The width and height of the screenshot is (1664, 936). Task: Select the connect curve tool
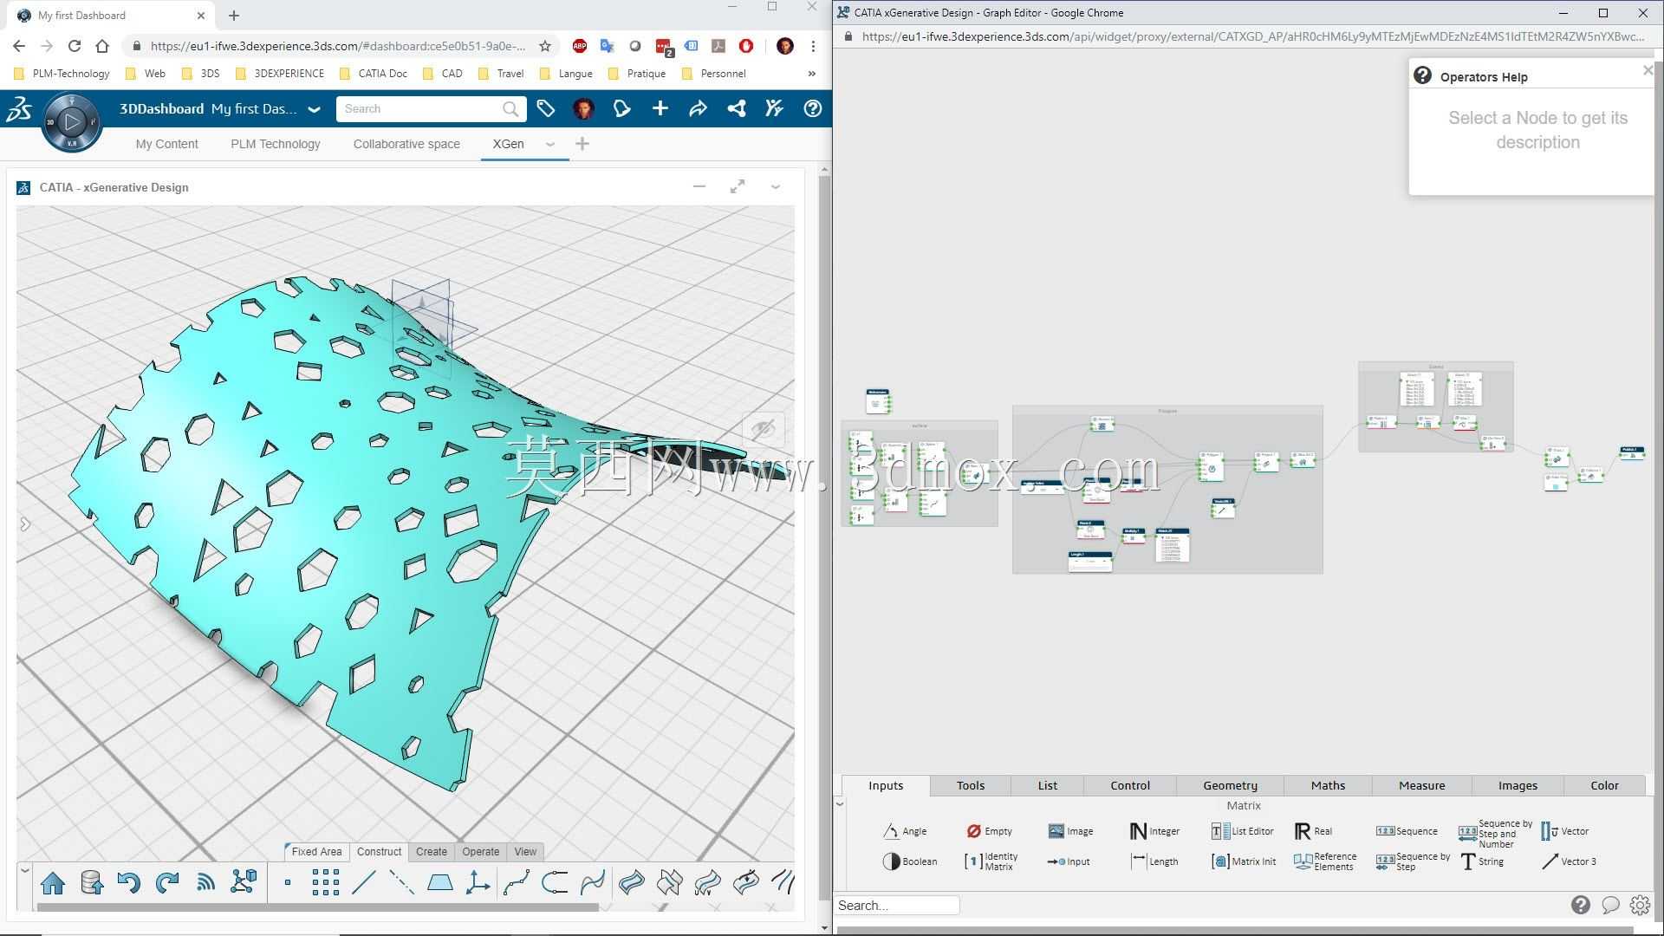pyautogui.click(x=555, y=883)
